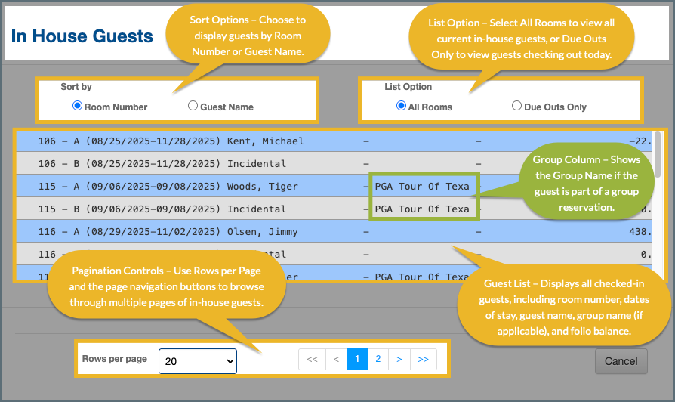The width and height of the screenshot is (675, 402).
Task: Show Due Outs Only guests
Action: tap(516, 107)
